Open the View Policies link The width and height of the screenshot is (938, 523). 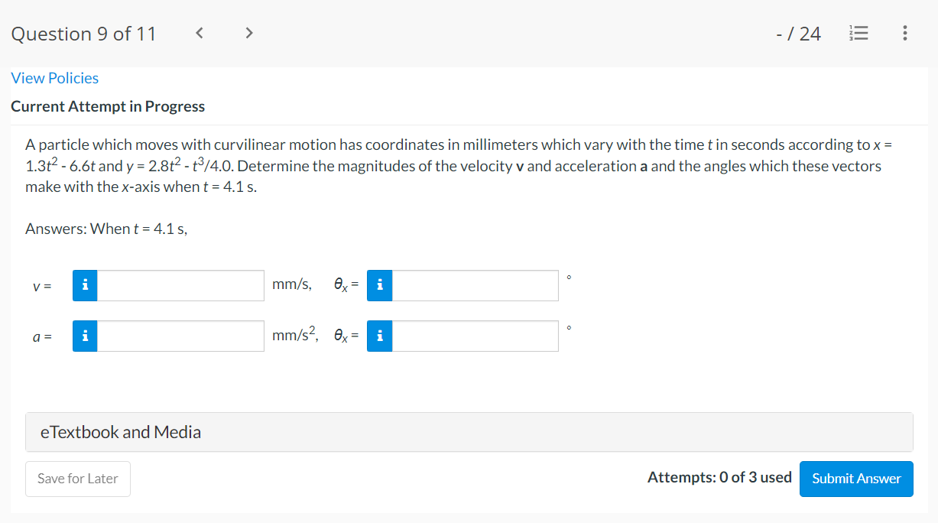pos(55,78)
